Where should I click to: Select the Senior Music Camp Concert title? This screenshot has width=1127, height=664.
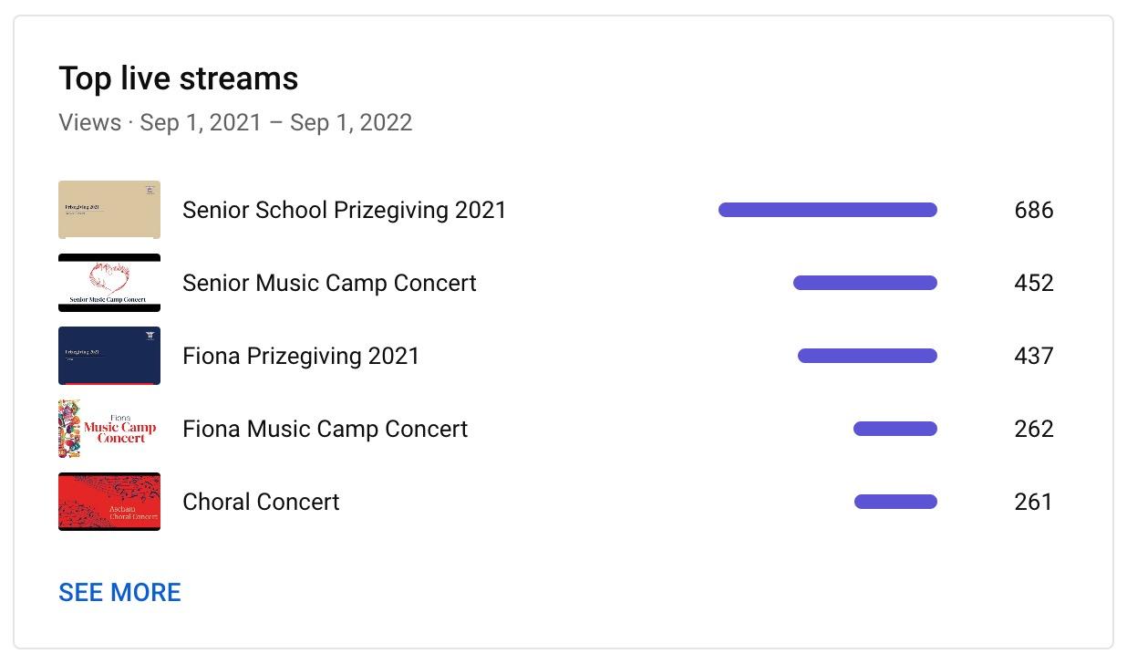(329, 283)
